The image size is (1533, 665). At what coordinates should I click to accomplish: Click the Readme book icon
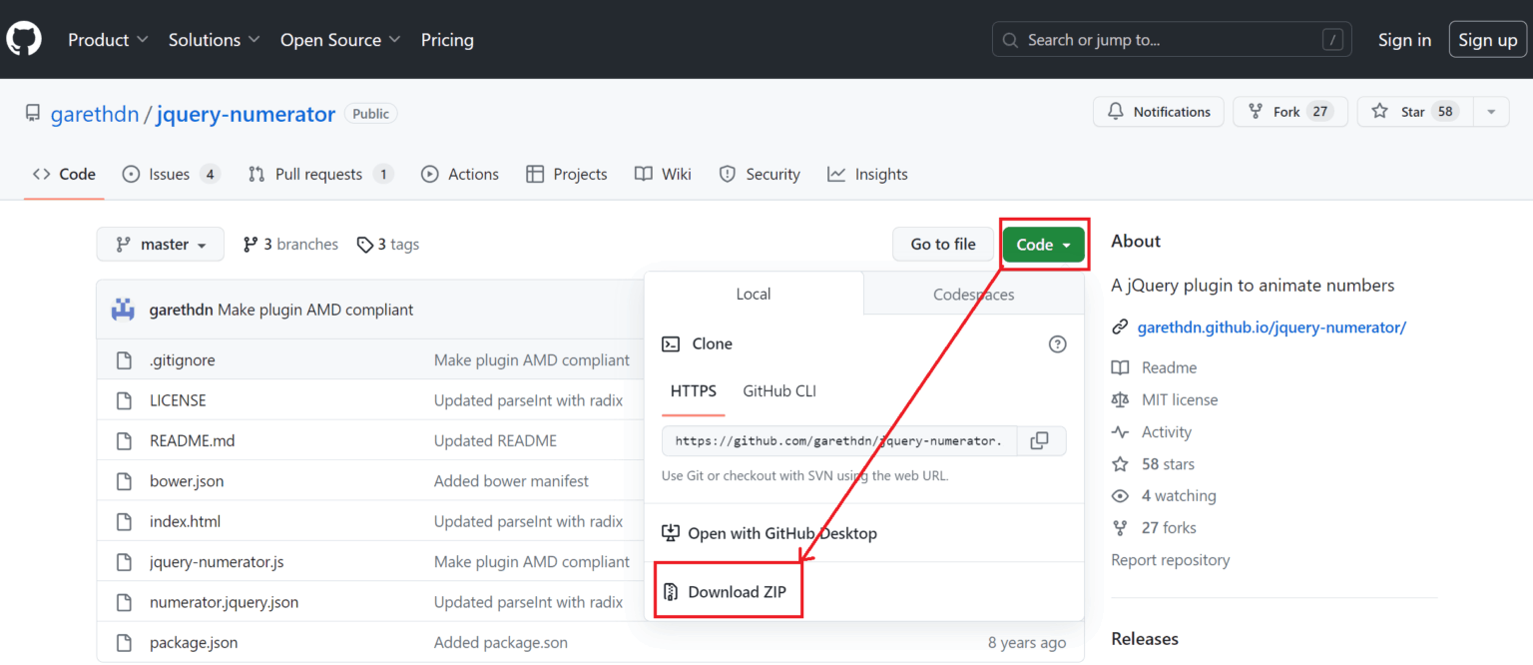click(1120, 367)
